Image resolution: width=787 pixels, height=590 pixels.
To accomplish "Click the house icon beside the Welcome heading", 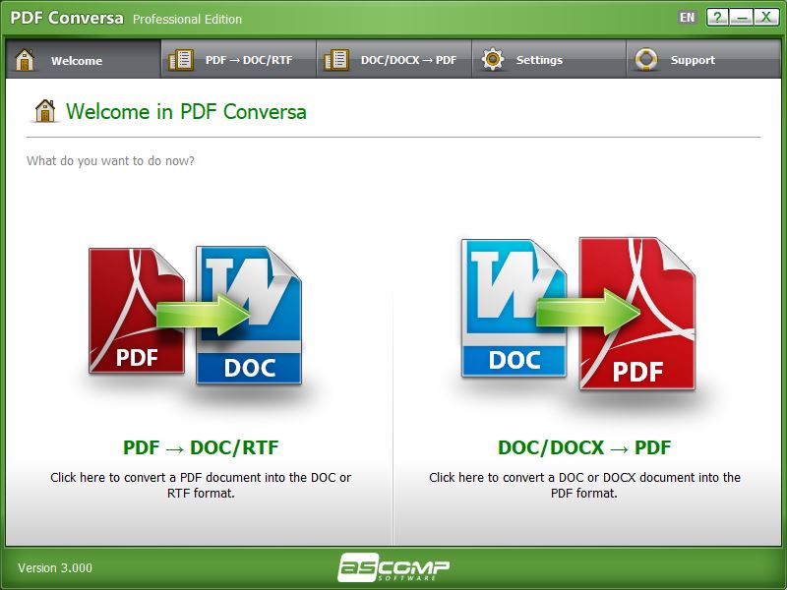I will [x=43, y=111].
